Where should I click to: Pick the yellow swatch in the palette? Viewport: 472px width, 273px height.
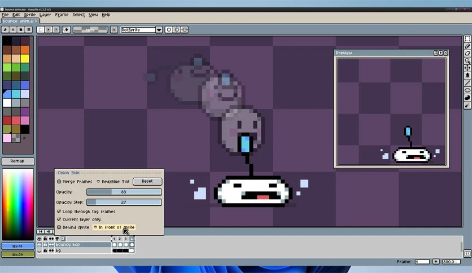(x=25, y=58)
